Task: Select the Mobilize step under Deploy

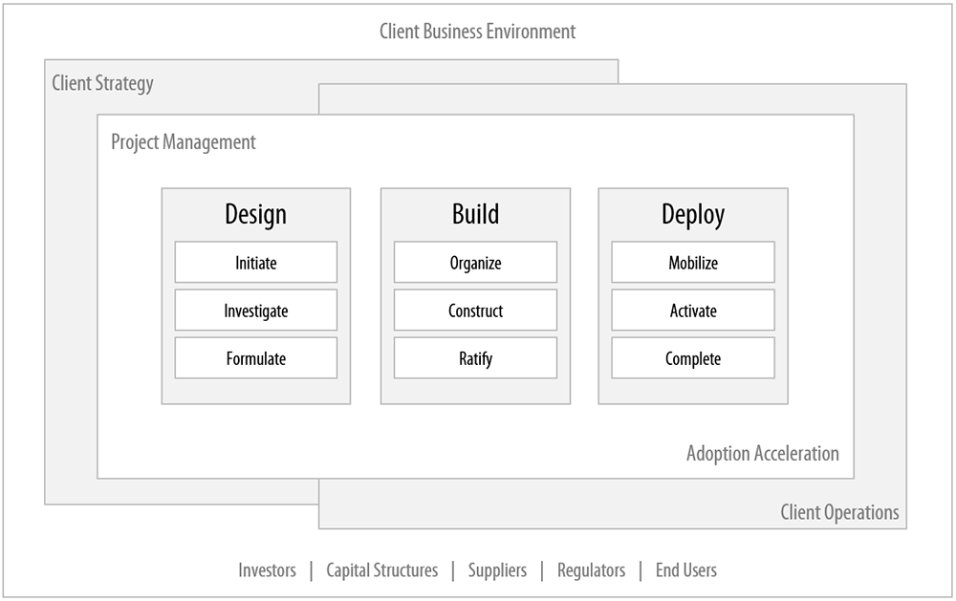Action: click(x=692, y=262)
